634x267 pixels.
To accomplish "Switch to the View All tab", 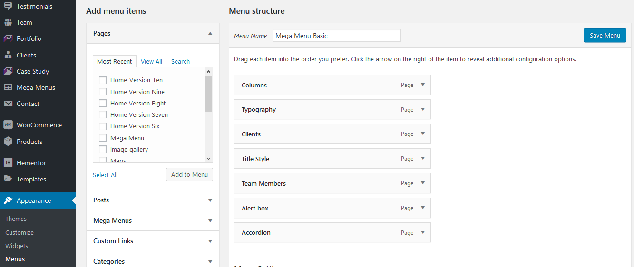I will click(151, 61).
